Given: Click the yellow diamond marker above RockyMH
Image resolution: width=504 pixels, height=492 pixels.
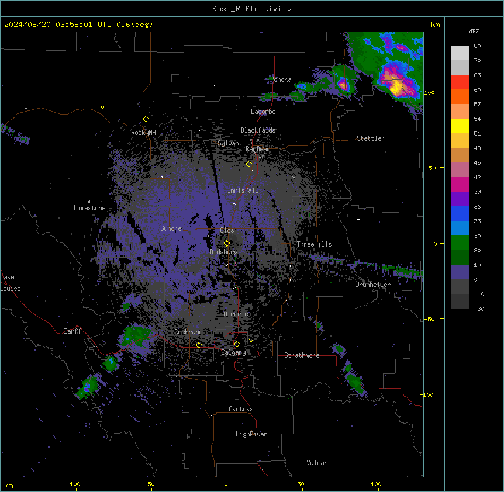Looking at the screenshot, I should pyautogui.click(x=146, y=119).
